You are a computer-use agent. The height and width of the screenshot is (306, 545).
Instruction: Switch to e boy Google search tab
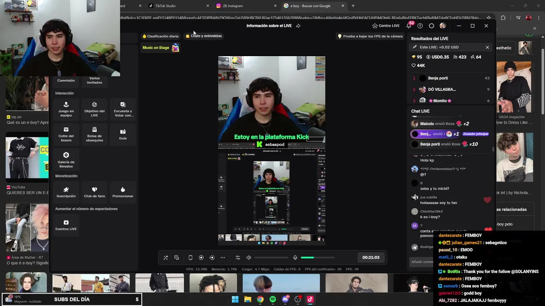pyautogui.click(x=314, y=6)
